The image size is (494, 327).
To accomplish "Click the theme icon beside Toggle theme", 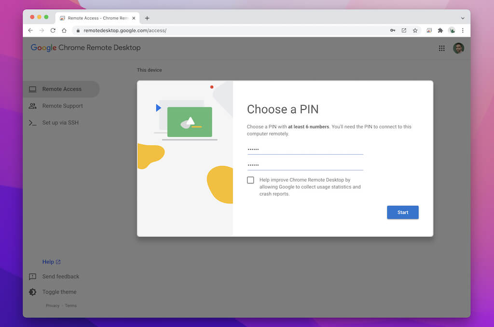I will click(32, 292).
